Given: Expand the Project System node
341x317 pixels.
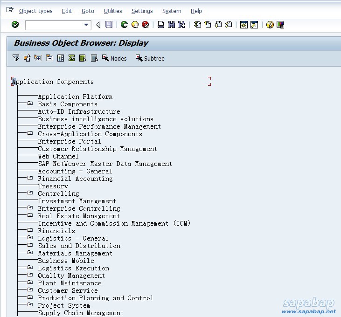Looking at the screenshot, I should point(30,304).
